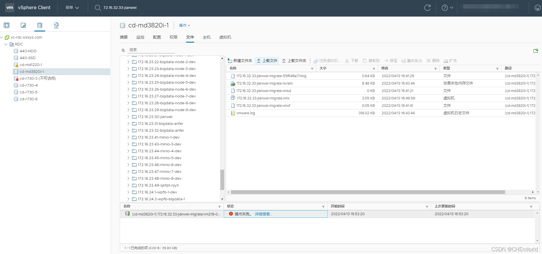Click the upload file button
Screen dimensions: 542x254
tap(267, 61)
